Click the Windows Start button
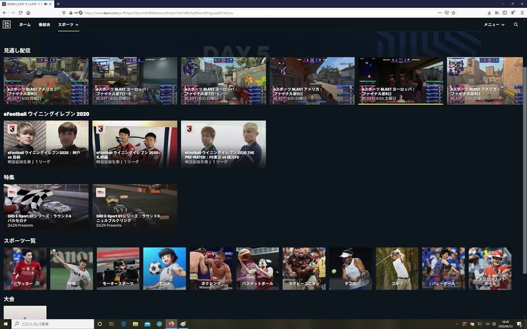527x329 pixels. tap(5, 324)
